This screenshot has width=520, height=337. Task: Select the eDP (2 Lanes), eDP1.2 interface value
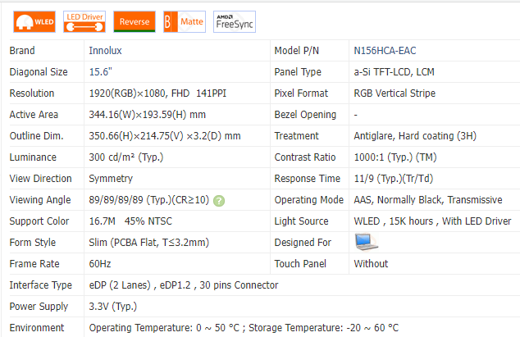click(x=184, y=285)
